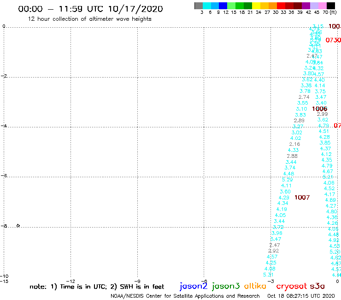Viewport: 341px width, 300px height.
Task: Click the dark red 's3a' satellite label
Action: (317, 286)
